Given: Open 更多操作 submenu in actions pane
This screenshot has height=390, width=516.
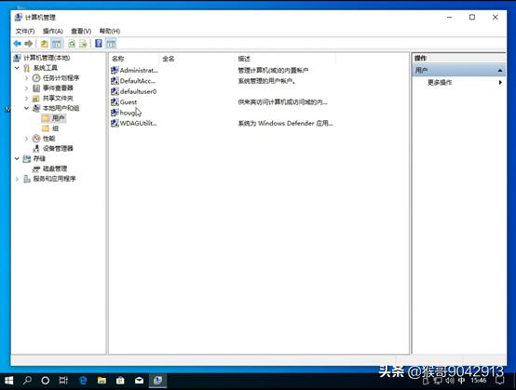Looking at the screenshot, I should click(459, 82).
